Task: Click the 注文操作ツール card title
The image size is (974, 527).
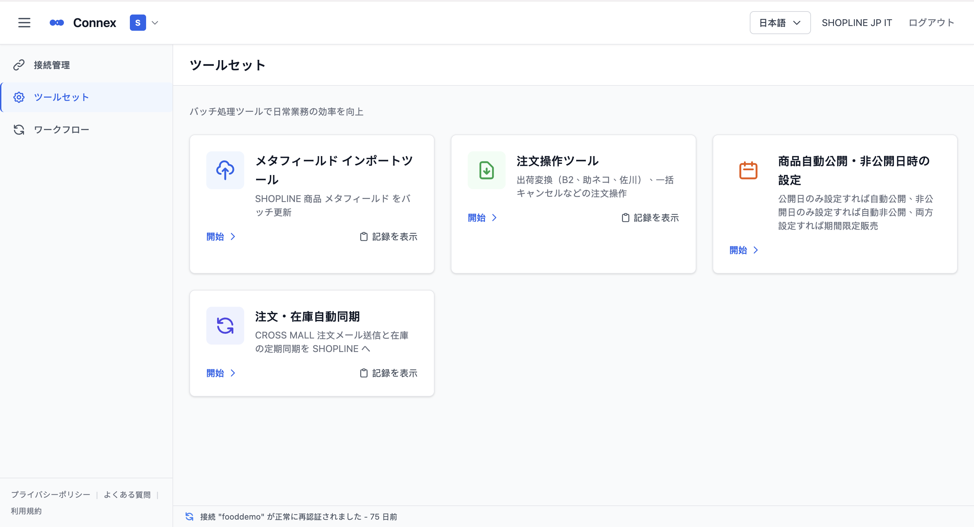Action: coord(558,161)
